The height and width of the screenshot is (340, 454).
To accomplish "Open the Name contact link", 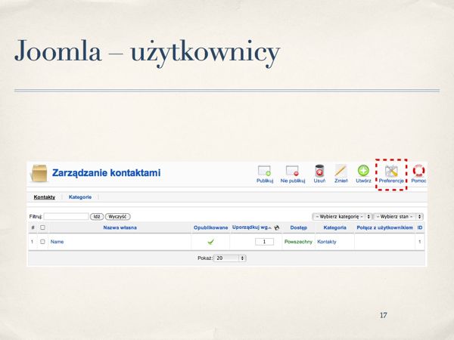I will pos(57,242).
